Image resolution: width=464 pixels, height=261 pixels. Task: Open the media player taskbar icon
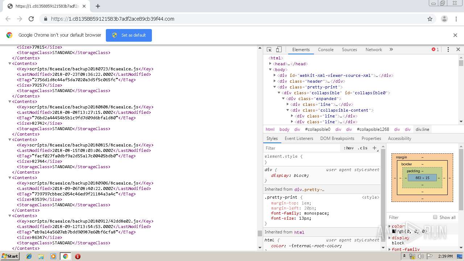53,256
